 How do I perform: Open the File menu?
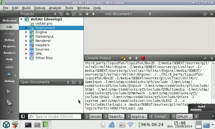[5, 8]
